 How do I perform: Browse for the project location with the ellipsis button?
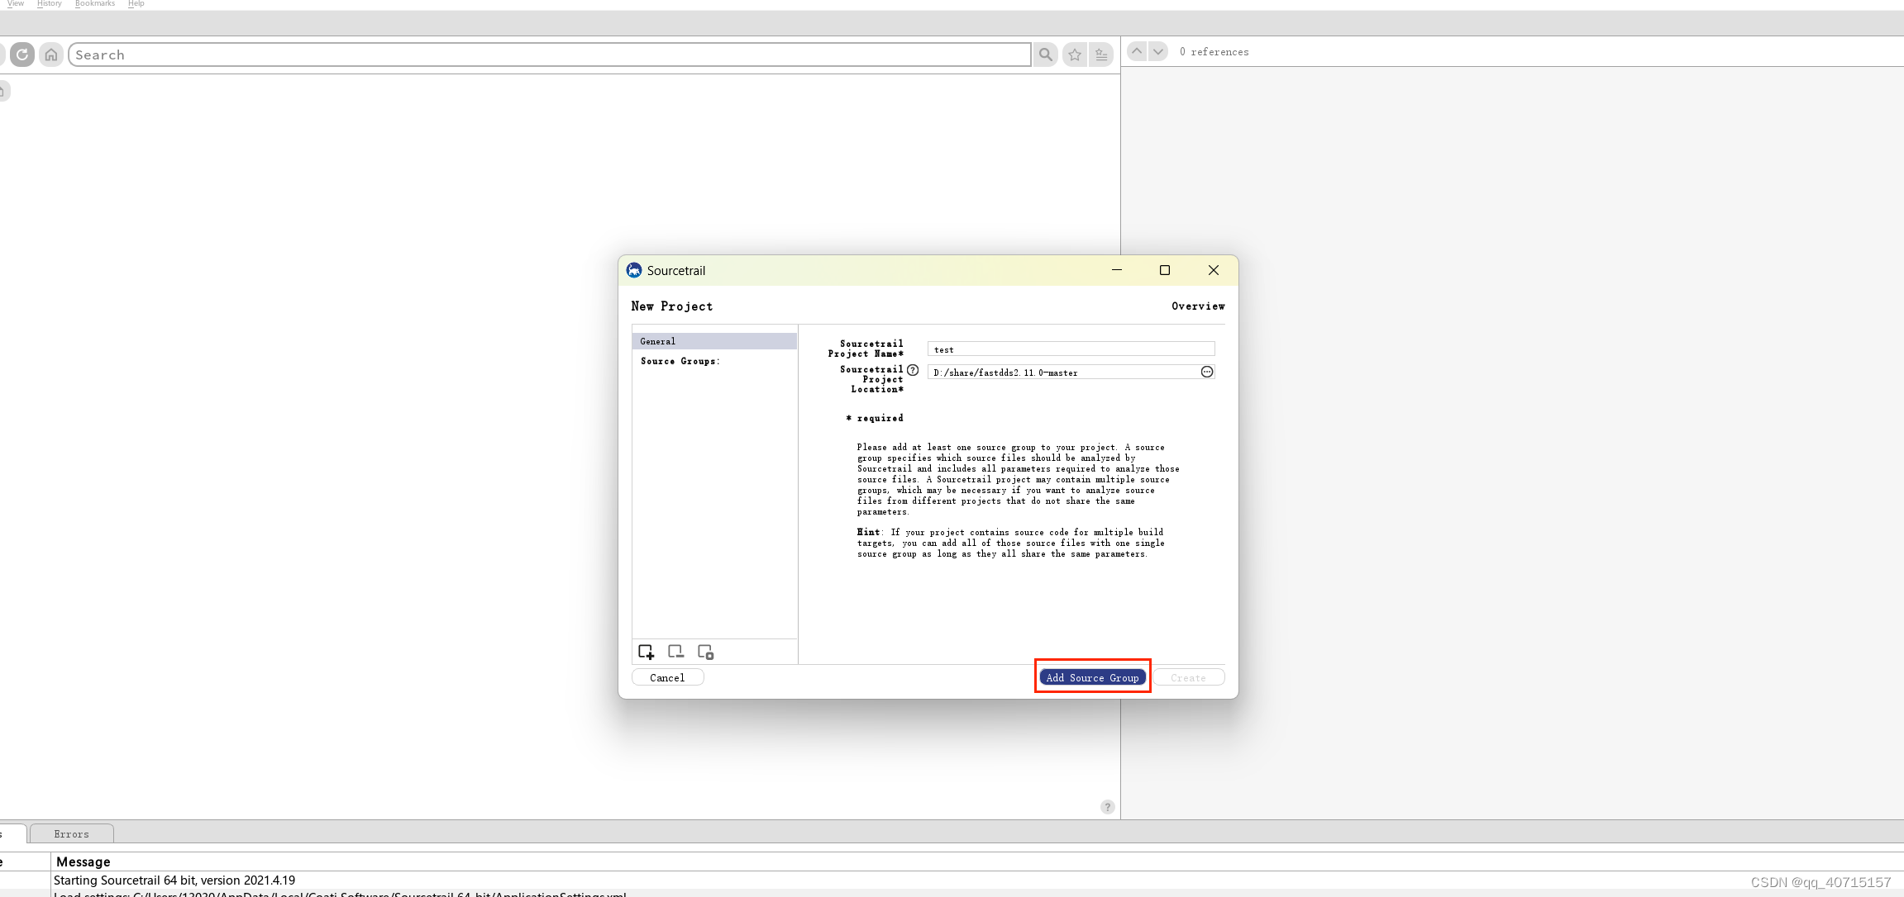[x=1207, y=372]
